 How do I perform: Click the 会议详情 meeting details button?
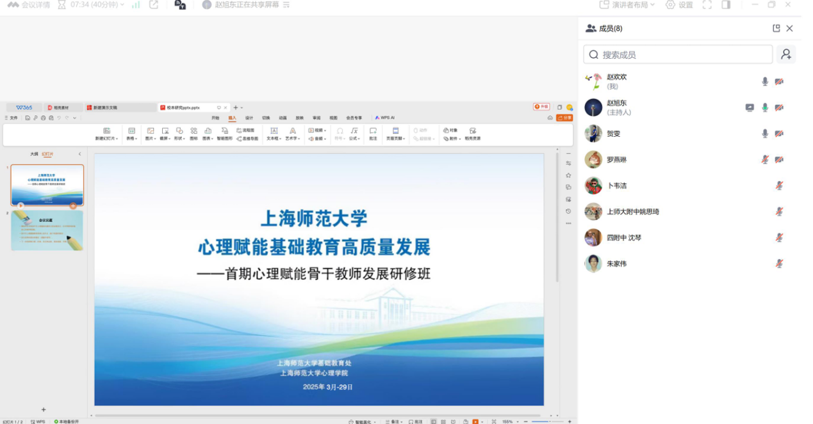pyautogui.click(x=28, y=4)
